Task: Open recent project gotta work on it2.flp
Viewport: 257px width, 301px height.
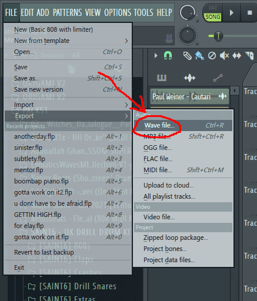Action: click(68, 192)
